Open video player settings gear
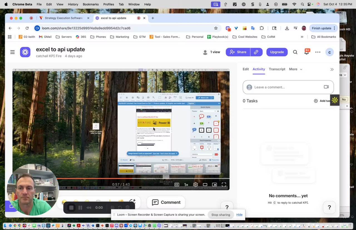 (x=196, y=185)
